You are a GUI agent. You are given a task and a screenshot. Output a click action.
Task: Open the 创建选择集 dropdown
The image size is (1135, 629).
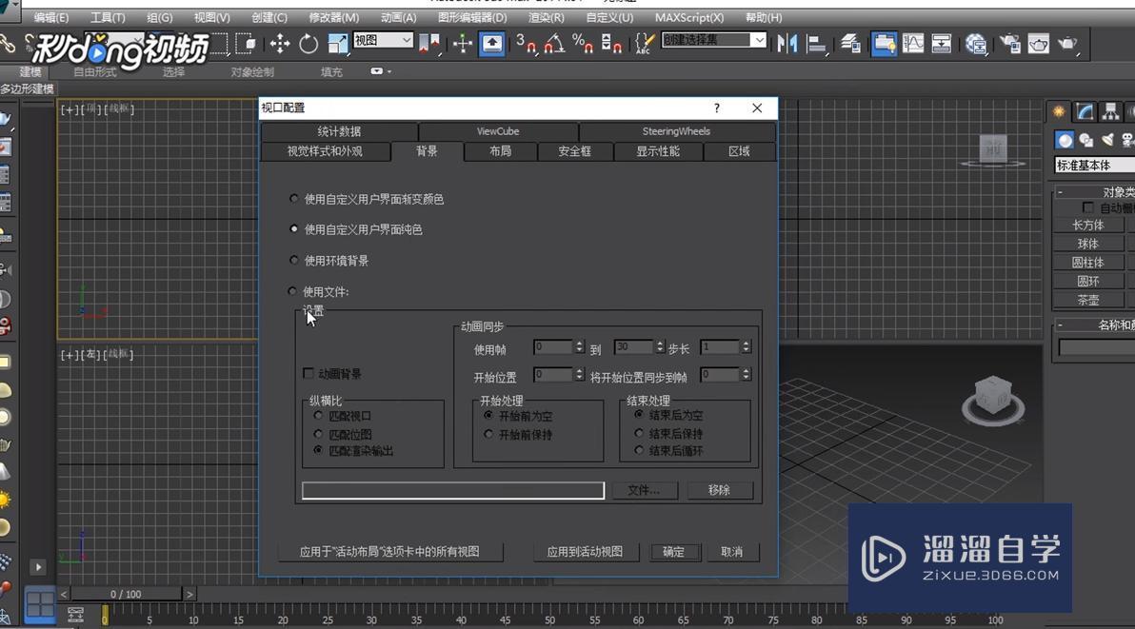pos(759,41)
